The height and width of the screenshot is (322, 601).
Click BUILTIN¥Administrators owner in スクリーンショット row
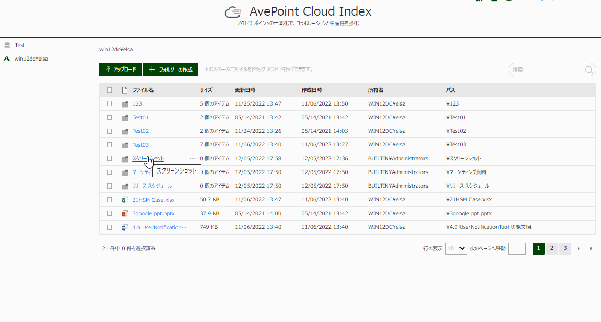tap(398, 158)
